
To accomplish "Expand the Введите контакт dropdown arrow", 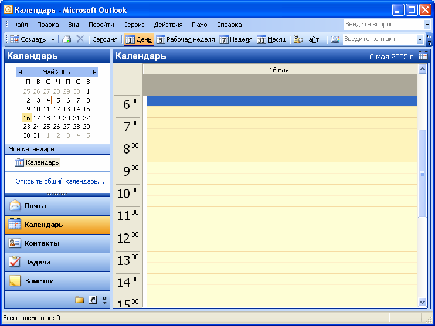I will click(x=420, y=39).
